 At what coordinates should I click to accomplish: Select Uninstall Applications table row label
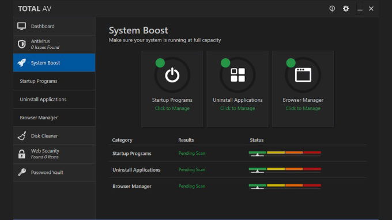coord(137,170)
